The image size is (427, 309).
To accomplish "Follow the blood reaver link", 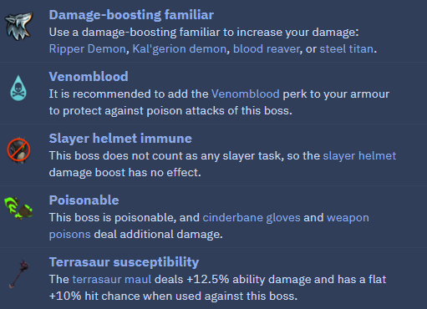I will [267, 49].
